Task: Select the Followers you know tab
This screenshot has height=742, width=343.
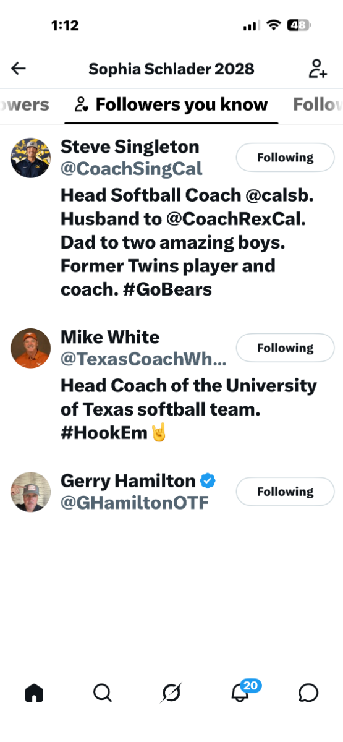Action: 171,104
